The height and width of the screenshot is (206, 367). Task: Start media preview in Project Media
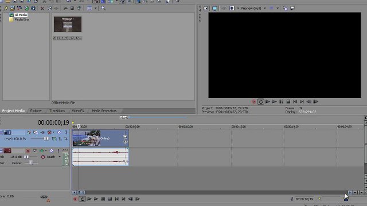point(65,9)
